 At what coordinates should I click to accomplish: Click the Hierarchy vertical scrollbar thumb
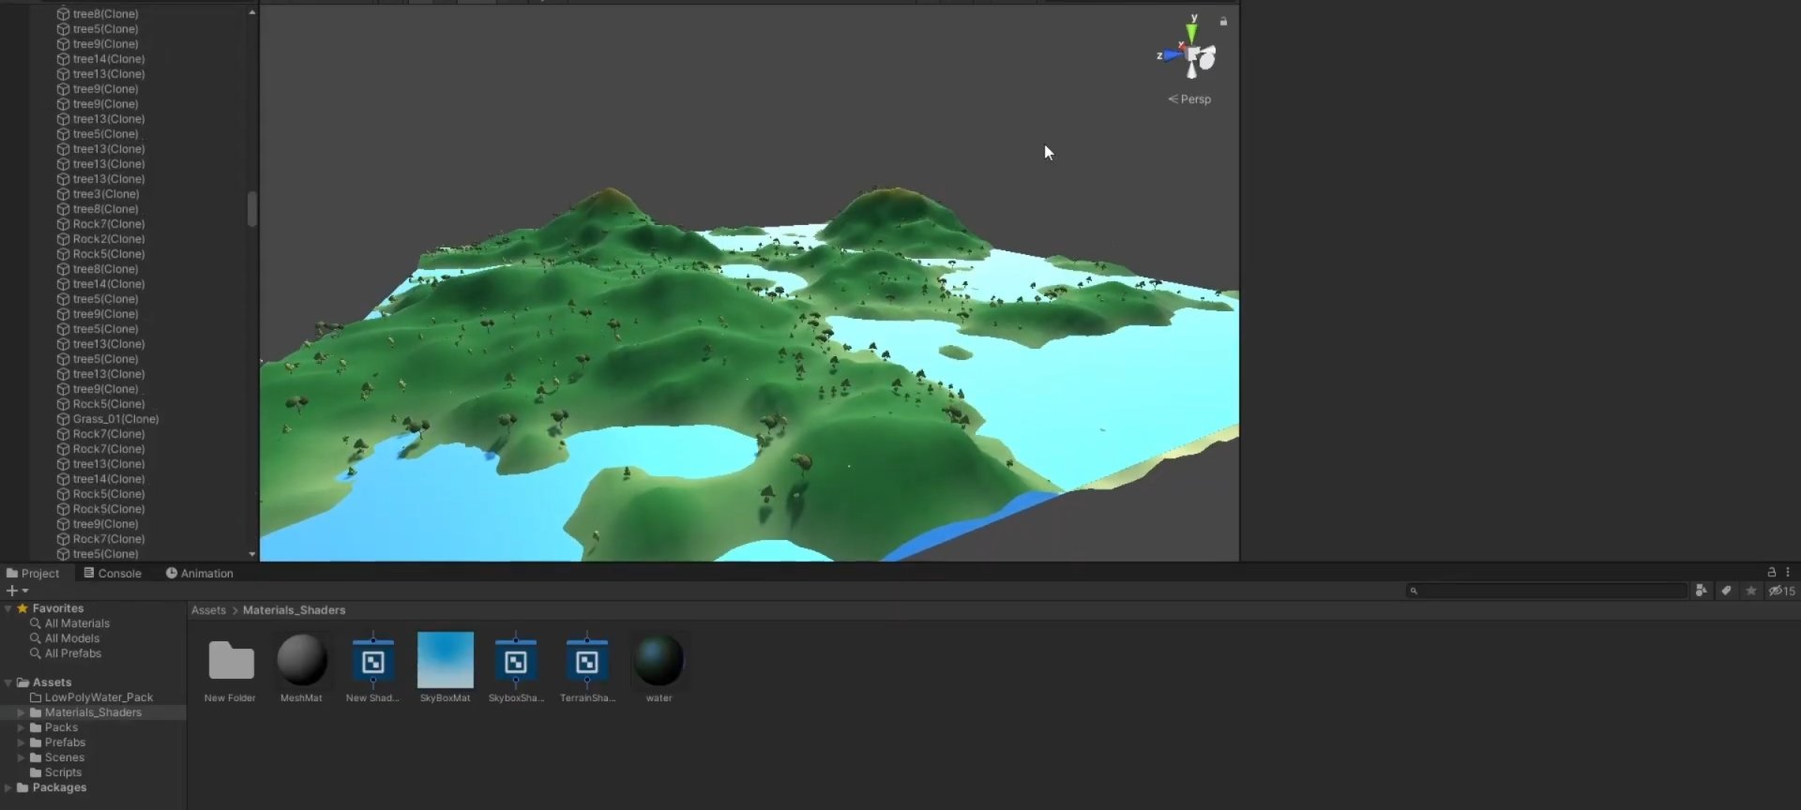[x=251, y=209]
